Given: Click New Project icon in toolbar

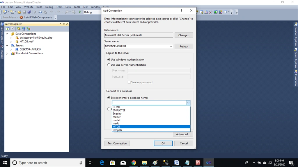Looking at the screenshot, I should point(5,12).
